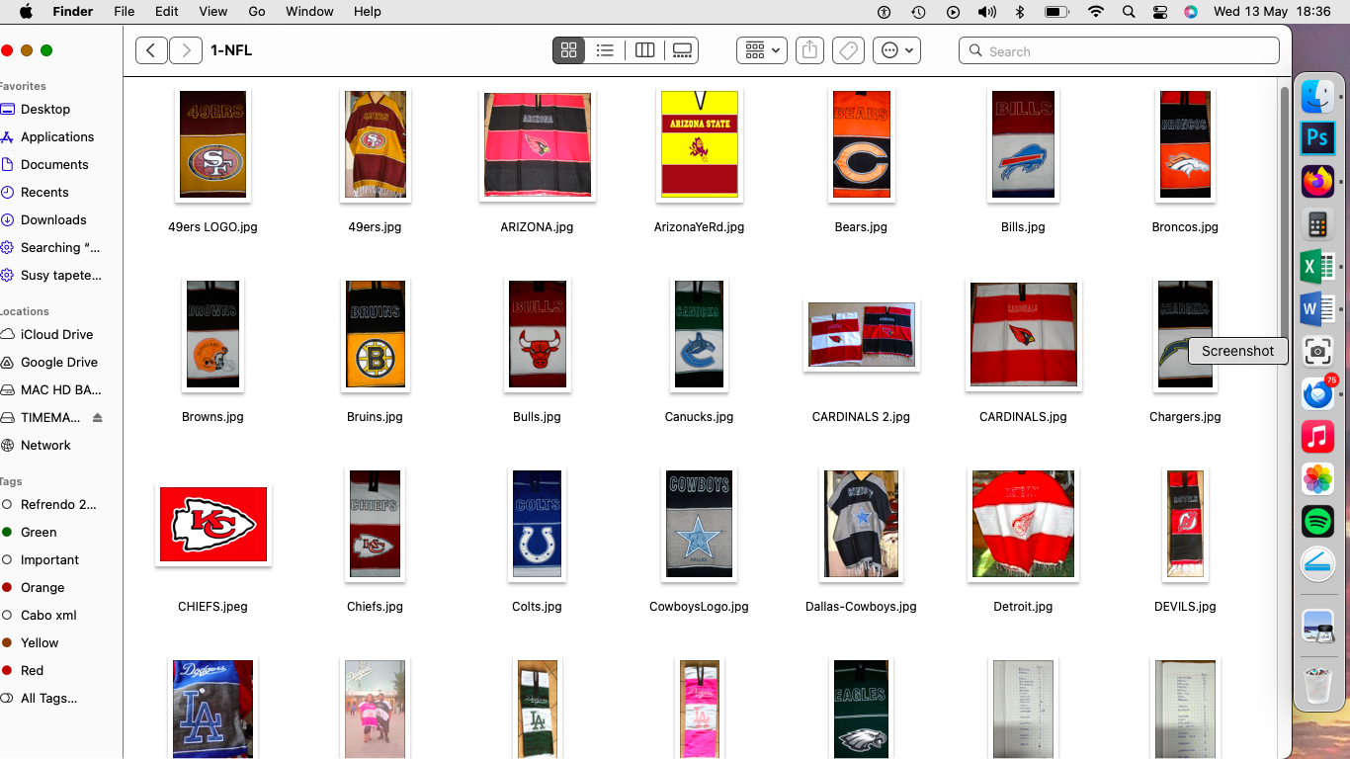The image size is (1350, 759).
Task: Go back with the left chevron button
Action: pos(150,50)
